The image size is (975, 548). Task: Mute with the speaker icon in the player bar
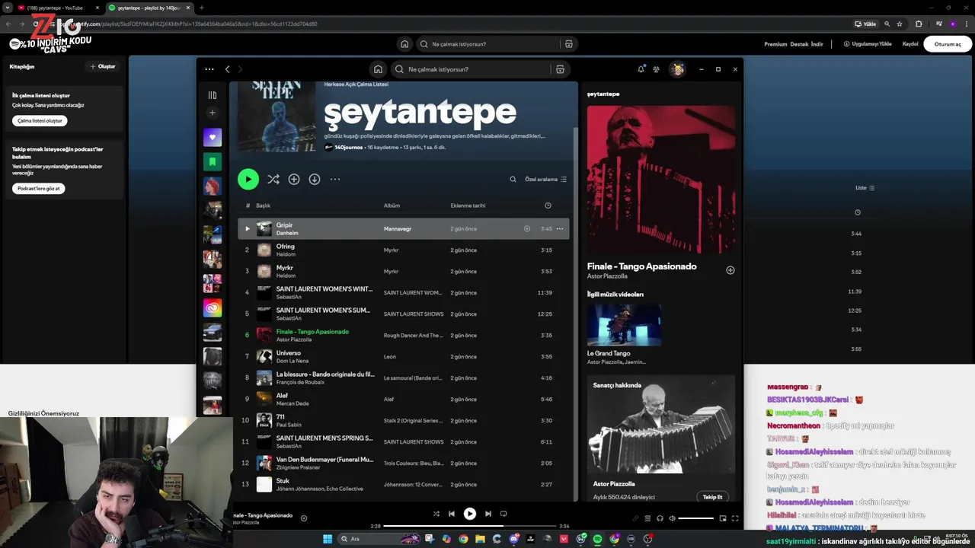coord(672,518)
